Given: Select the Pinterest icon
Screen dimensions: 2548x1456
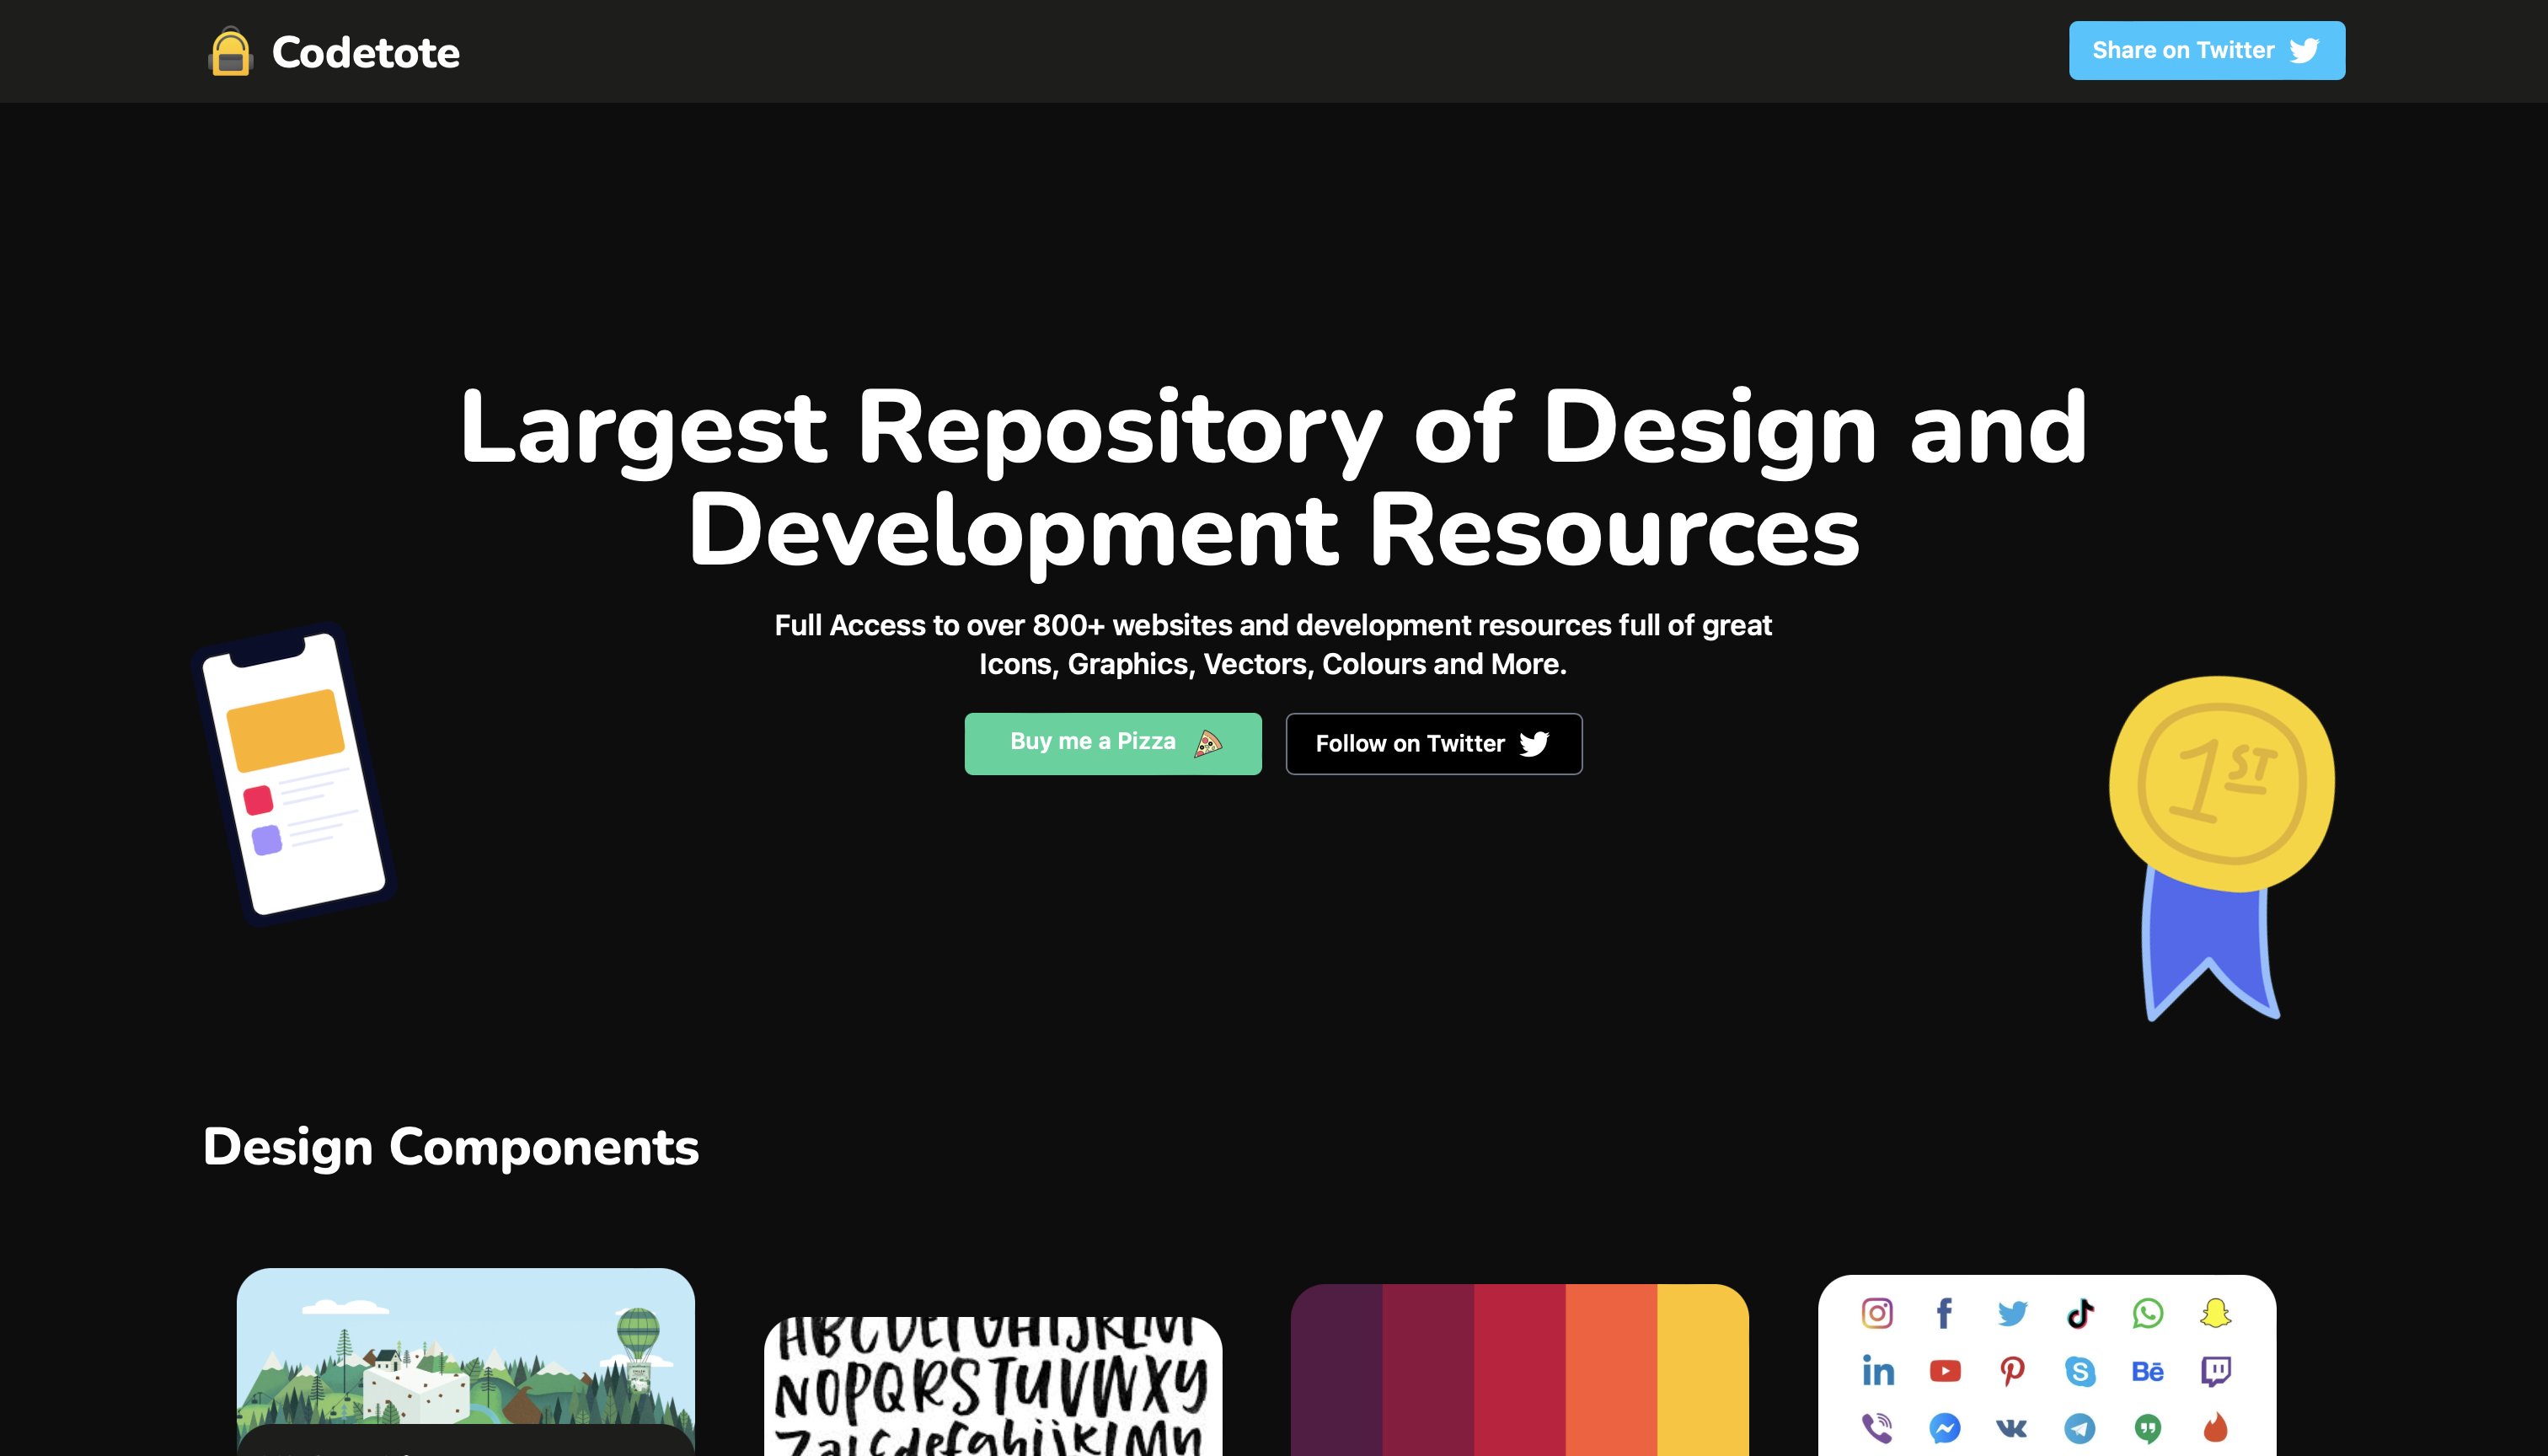Looking at the screenshot, I should tap(2012, 1371).
